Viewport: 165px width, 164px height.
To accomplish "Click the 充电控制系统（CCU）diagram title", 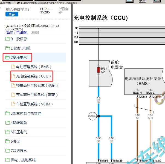I will pos(101,18).
